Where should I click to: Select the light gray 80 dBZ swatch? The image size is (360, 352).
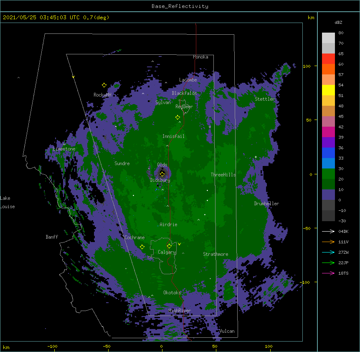[328, 38]
